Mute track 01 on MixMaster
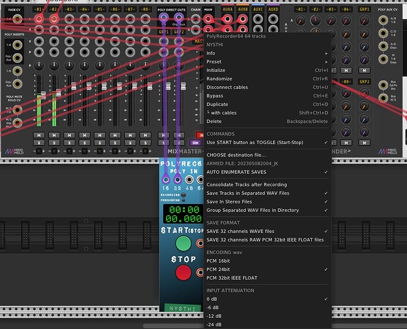Screen dimensions: 407x329 point(39,135)
